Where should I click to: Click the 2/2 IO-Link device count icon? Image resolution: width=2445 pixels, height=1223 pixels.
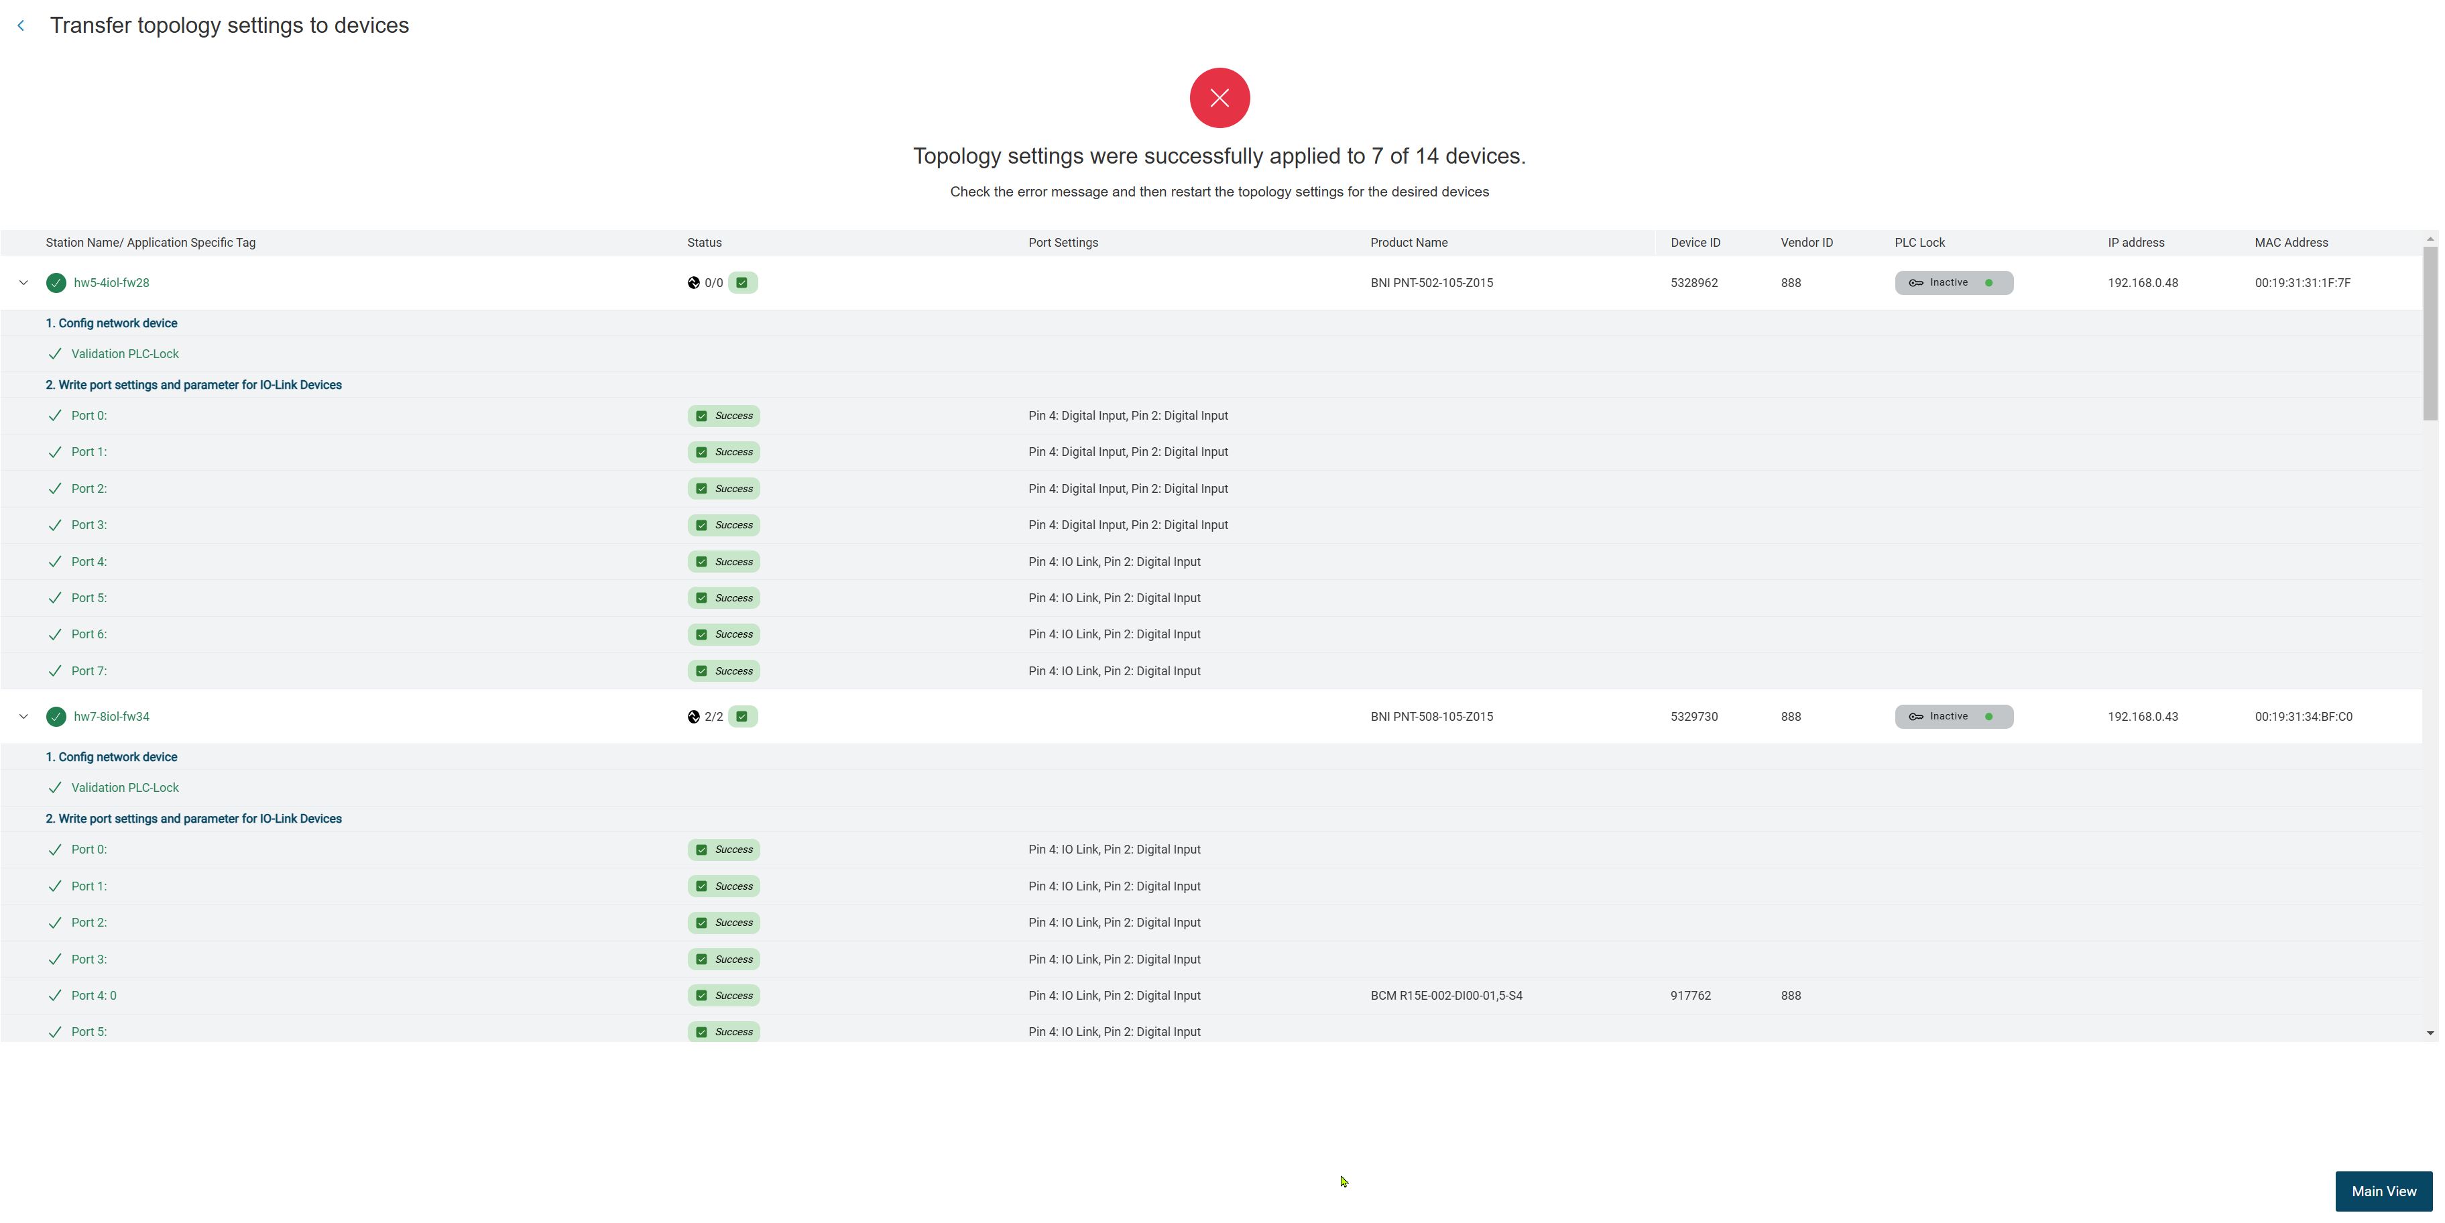[x=694, y=717]
